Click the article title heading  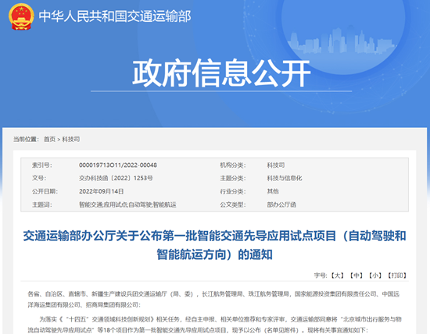click(x=214, y=245)
